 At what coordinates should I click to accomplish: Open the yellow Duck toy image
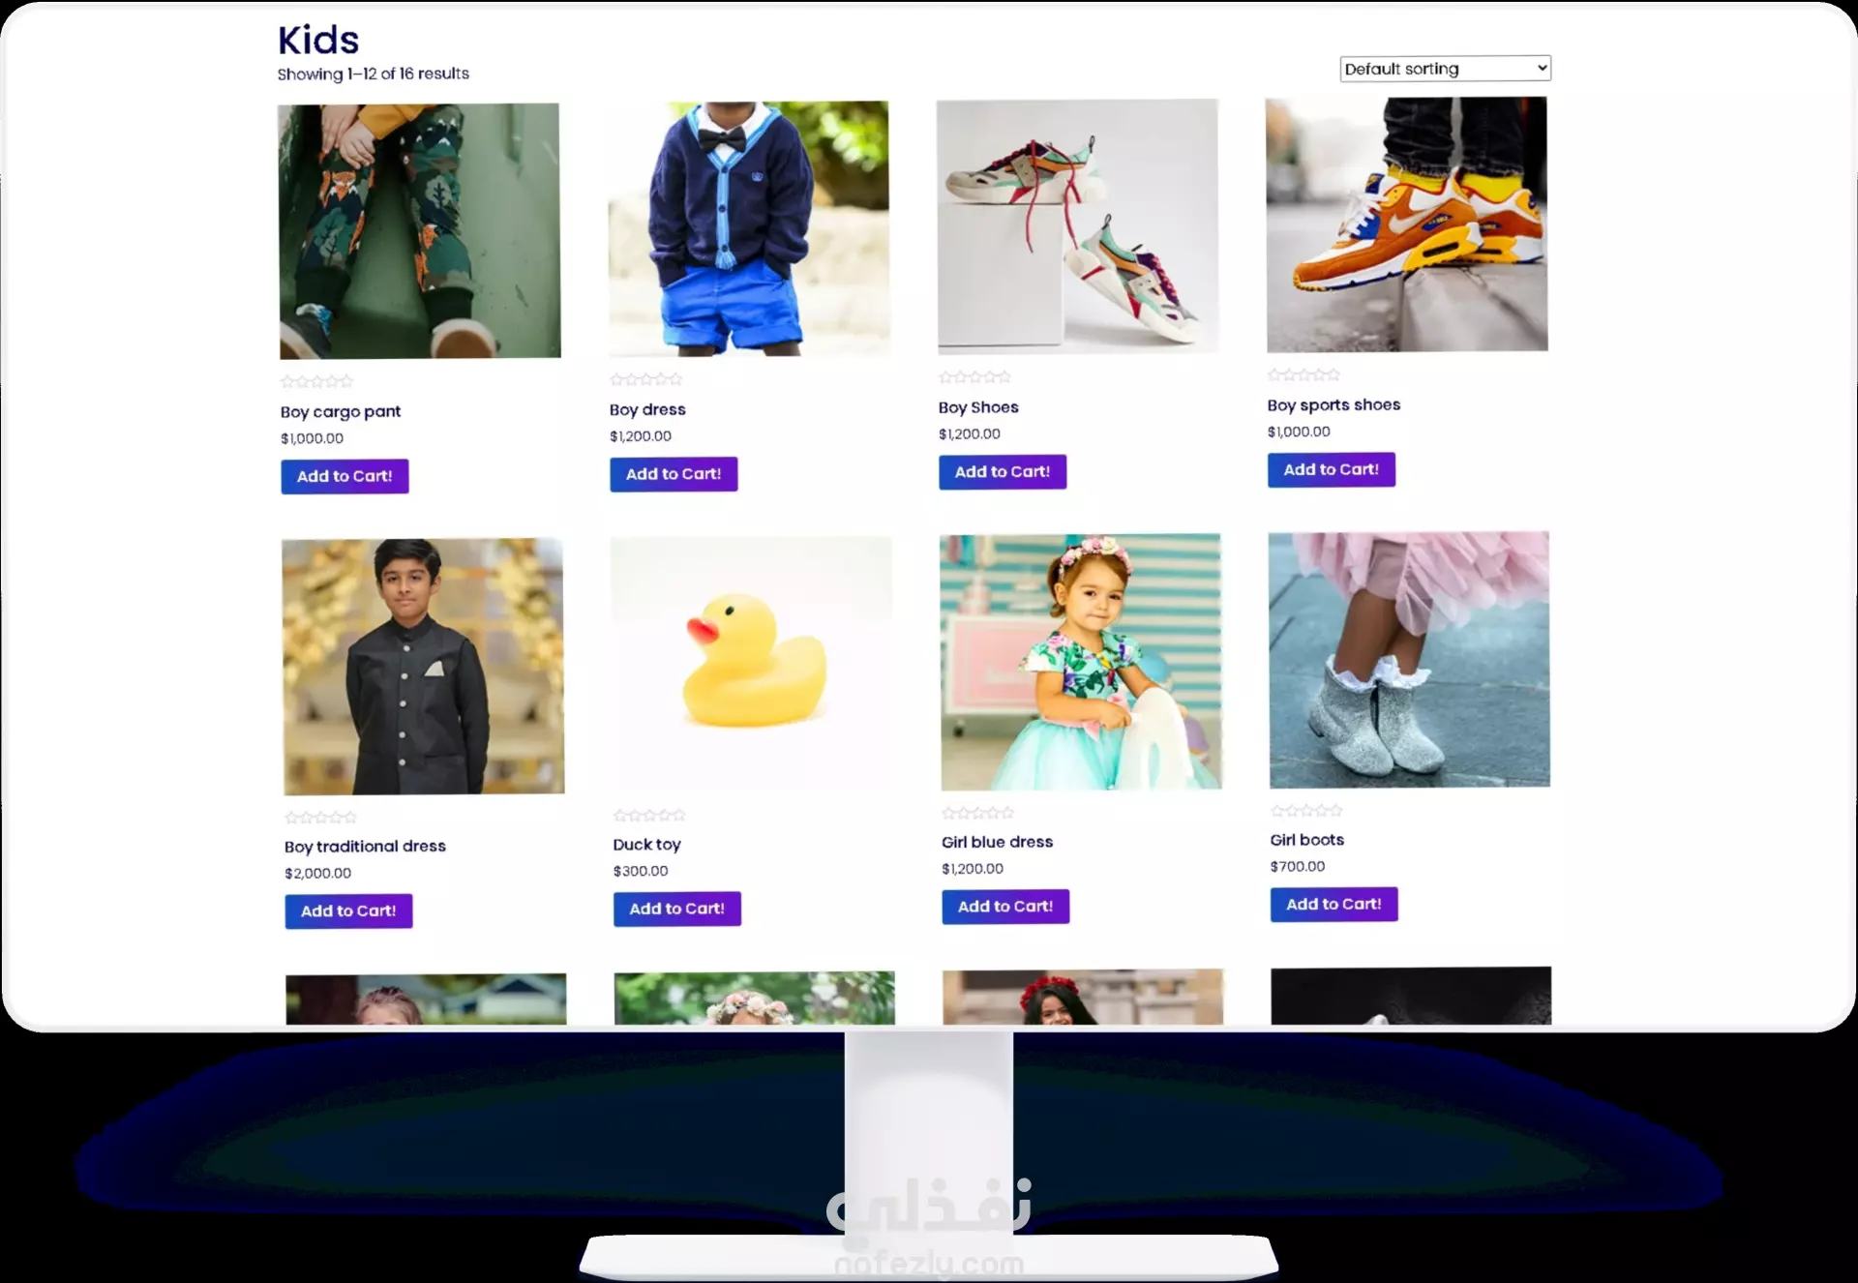tap(751, 664)
